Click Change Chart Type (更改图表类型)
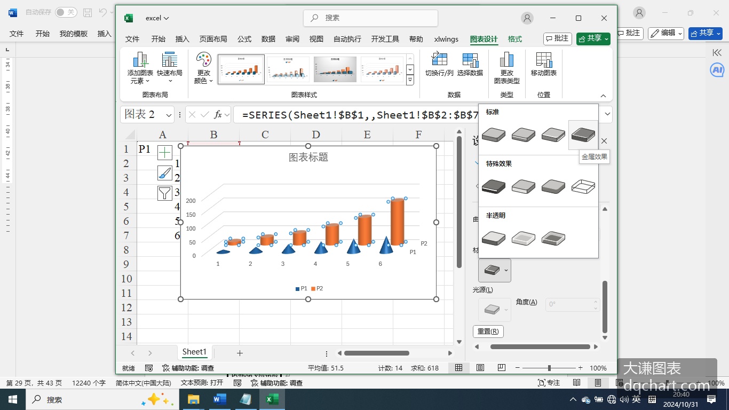 pyautogui.click(x=506, y=68)
